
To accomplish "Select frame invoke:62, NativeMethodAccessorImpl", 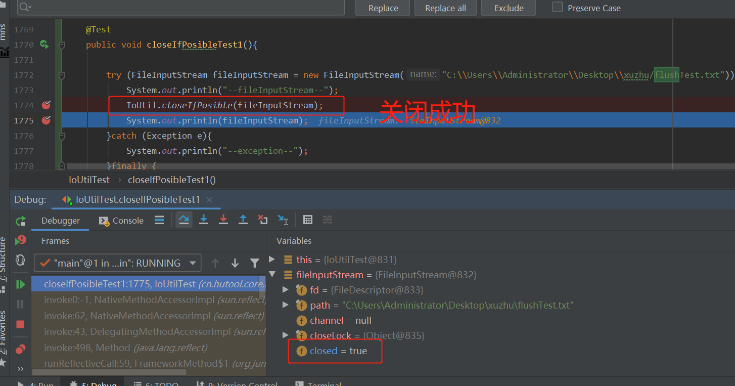I will pos(149,316).
